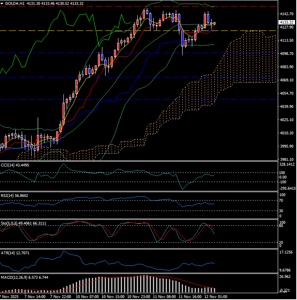Select the current price tag 4133.32
This screenshot has height=300, width=297.
(x=287, y=22)
